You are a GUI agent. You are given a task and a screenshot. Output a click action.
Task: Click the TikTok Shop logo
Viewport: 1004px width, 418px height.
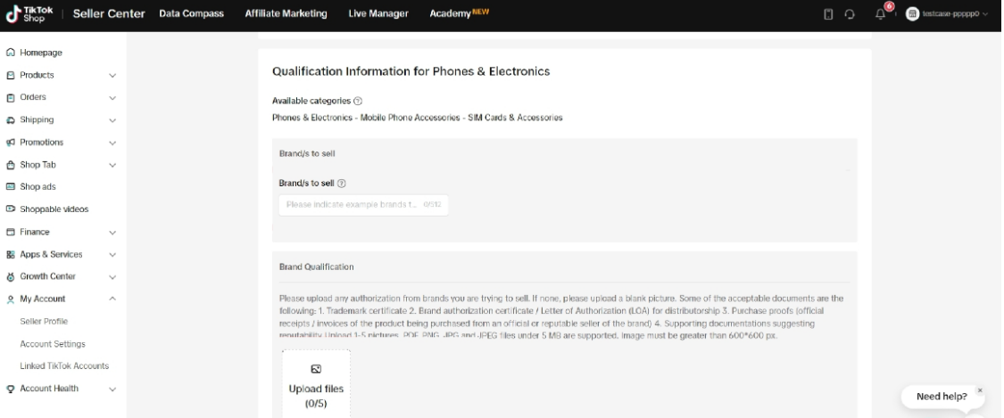(x=30, y=14)
